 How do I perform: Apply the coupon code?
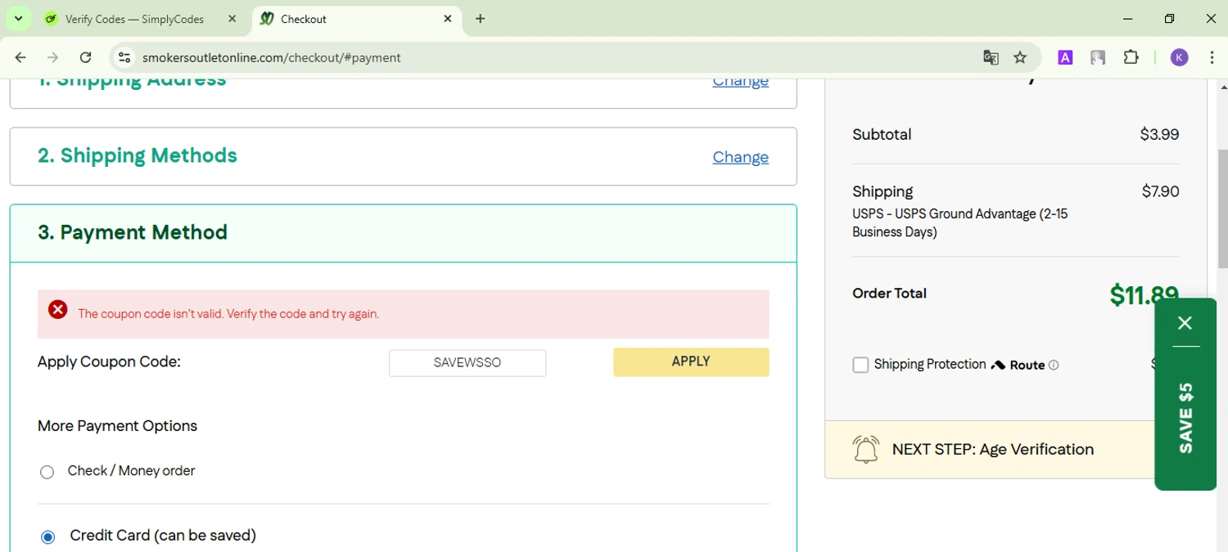click(x=691, y=361)
